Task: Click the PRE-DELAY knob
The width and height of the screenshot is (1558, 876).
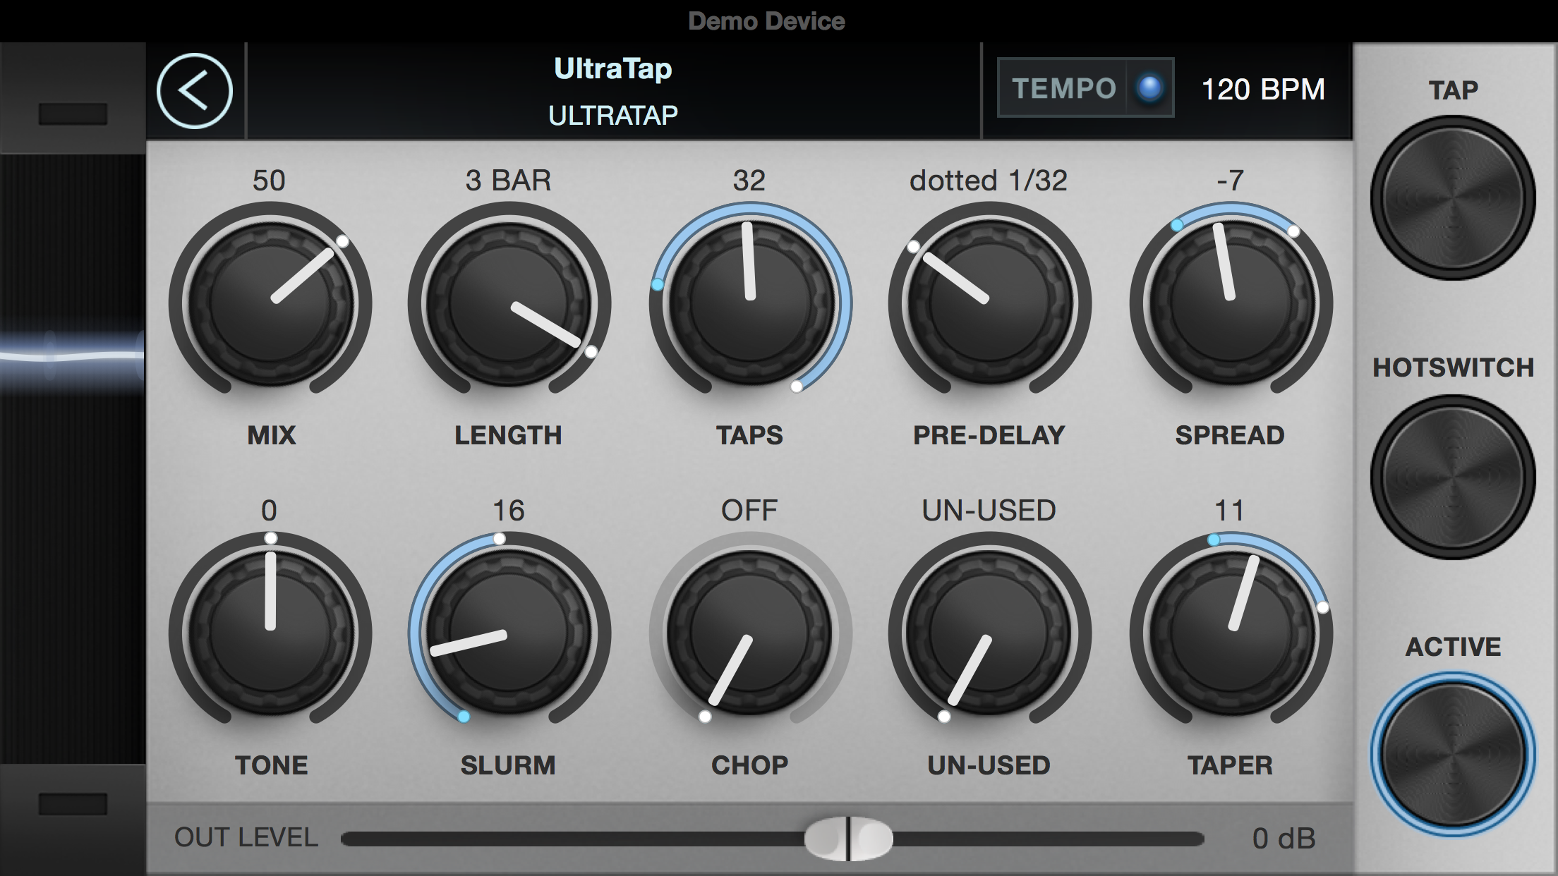Action: [989, 303]
